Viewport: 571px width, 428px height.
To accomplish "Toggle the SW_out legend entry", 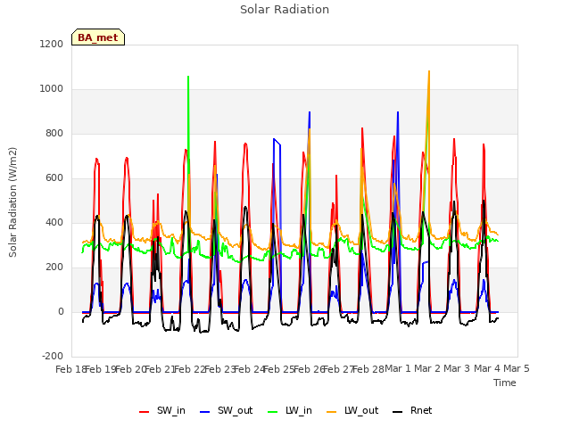I will click(x=227, y=410).
